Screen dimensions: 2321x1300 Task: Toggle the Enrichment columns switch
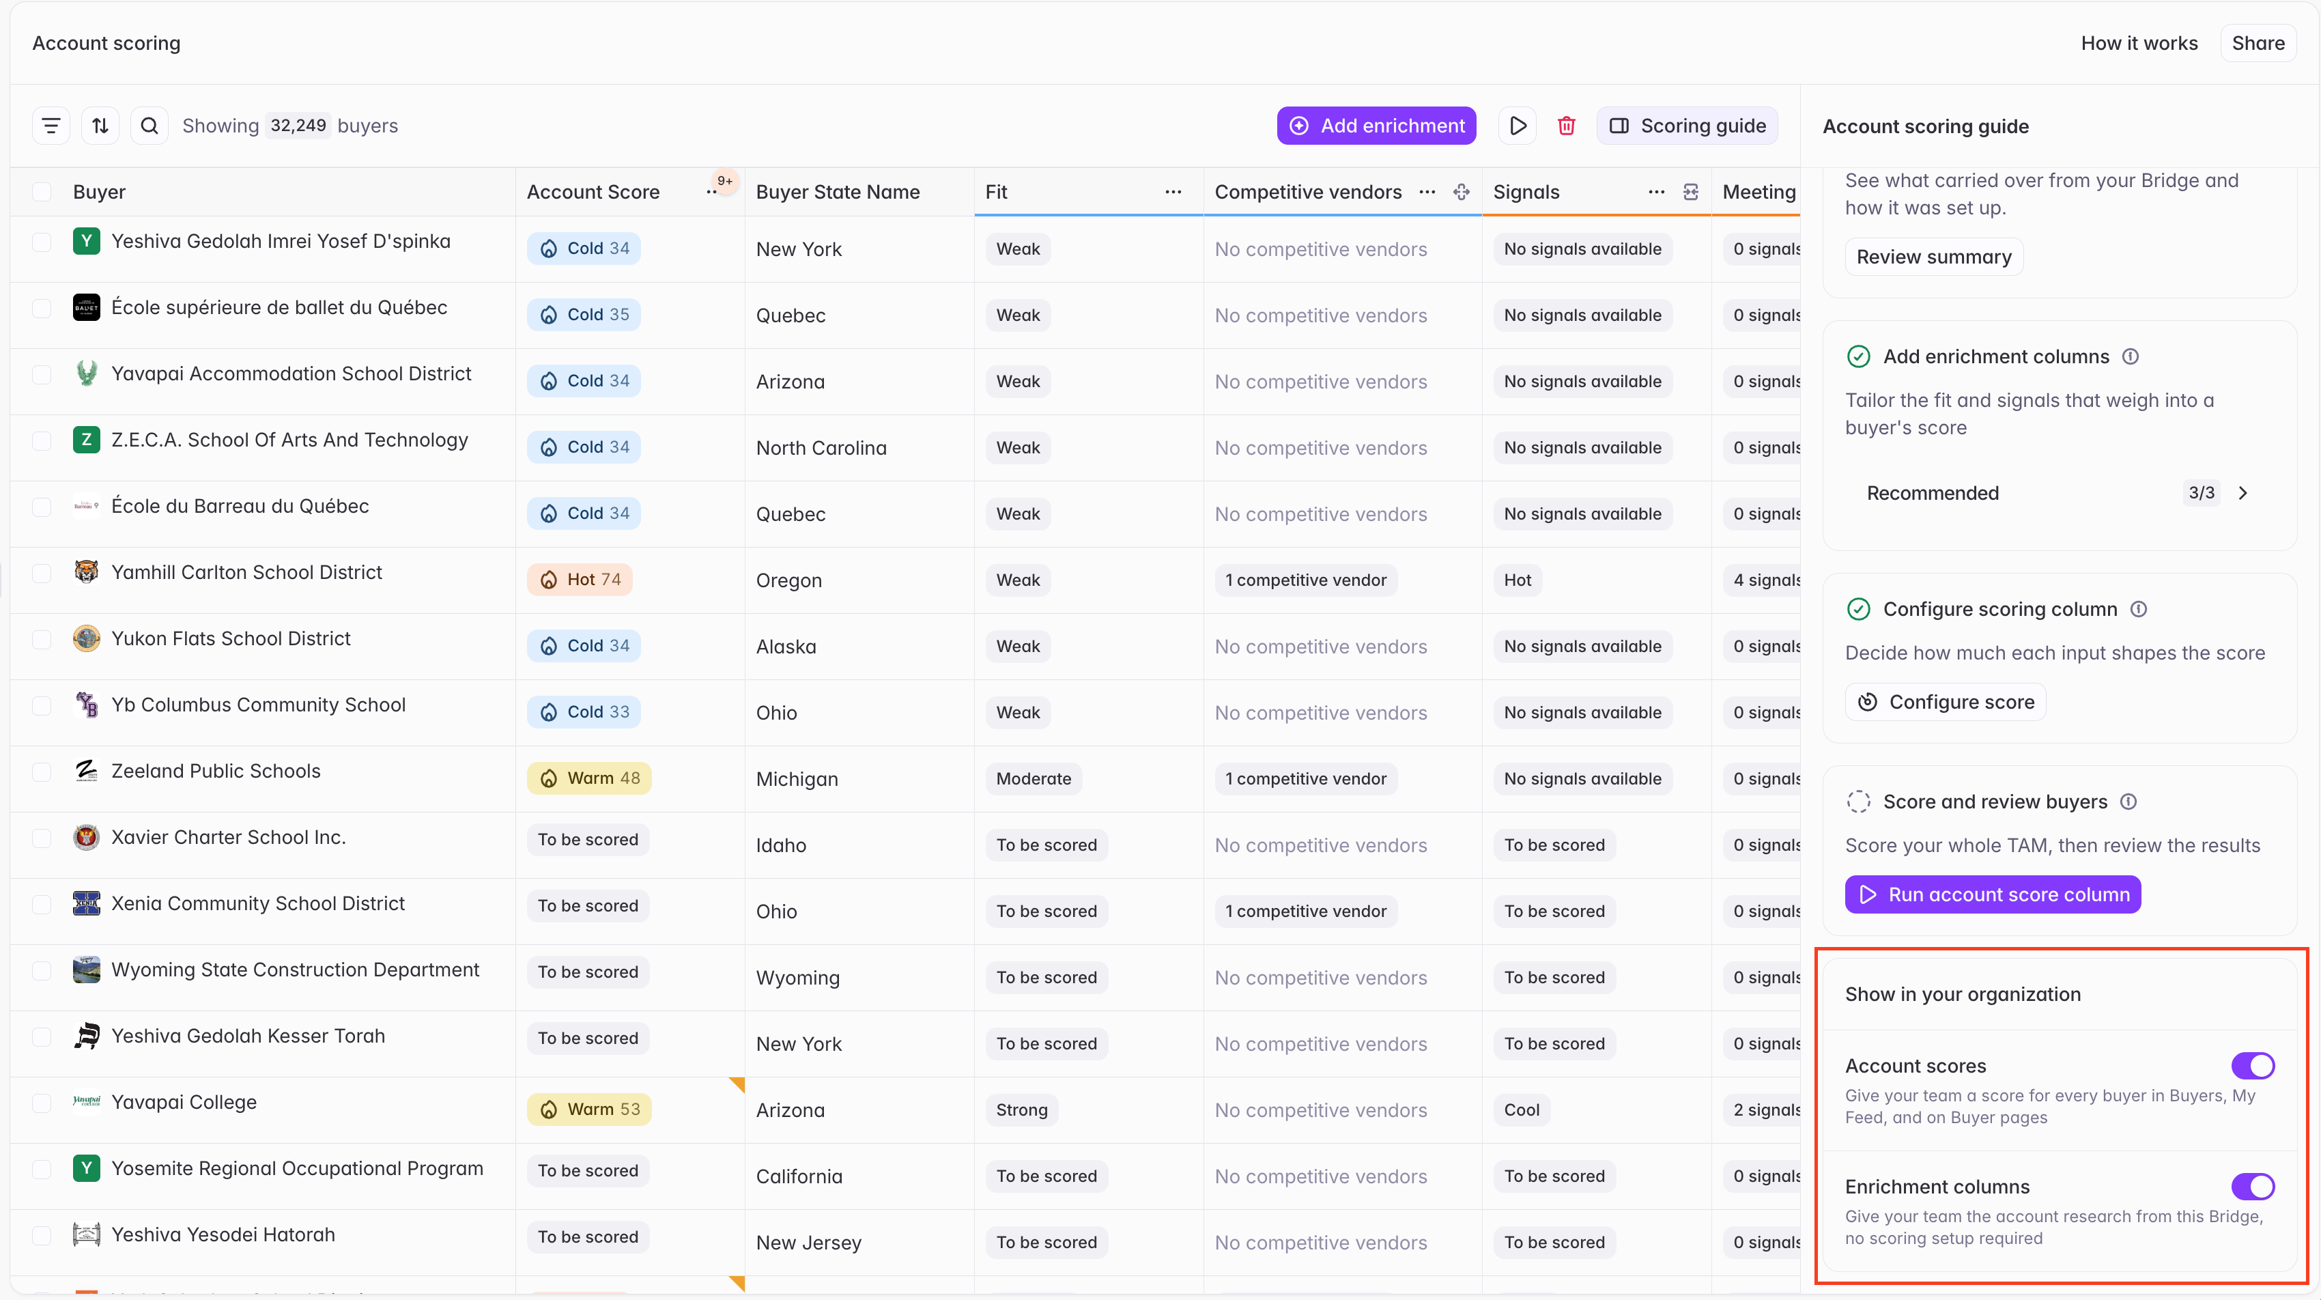[x=2253, y=1187]
